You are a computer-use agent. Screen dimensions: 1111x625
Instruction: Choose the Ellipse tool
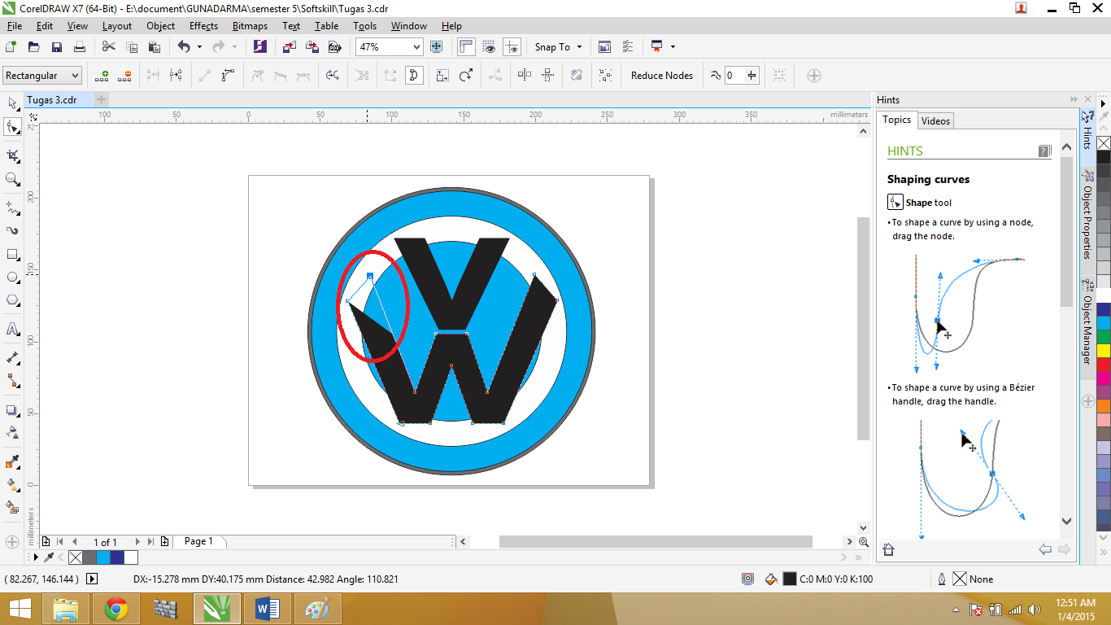12,278
